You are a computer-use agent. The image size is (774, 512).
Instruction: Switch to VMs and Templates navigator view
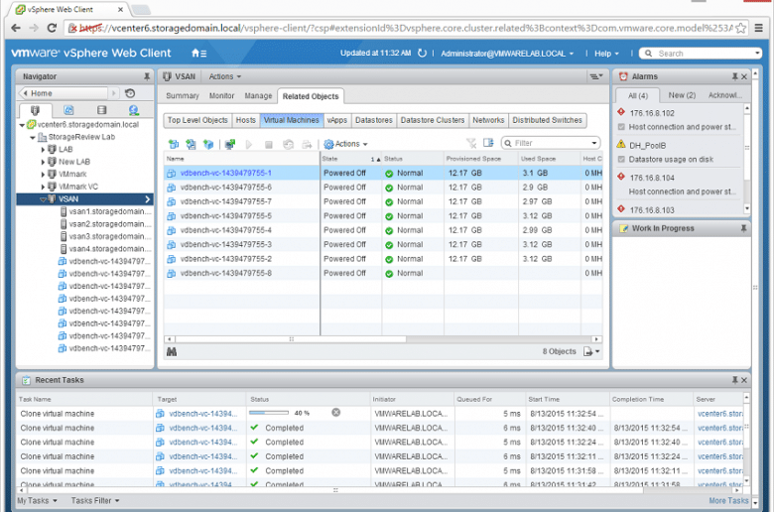[x=68, y=110]
